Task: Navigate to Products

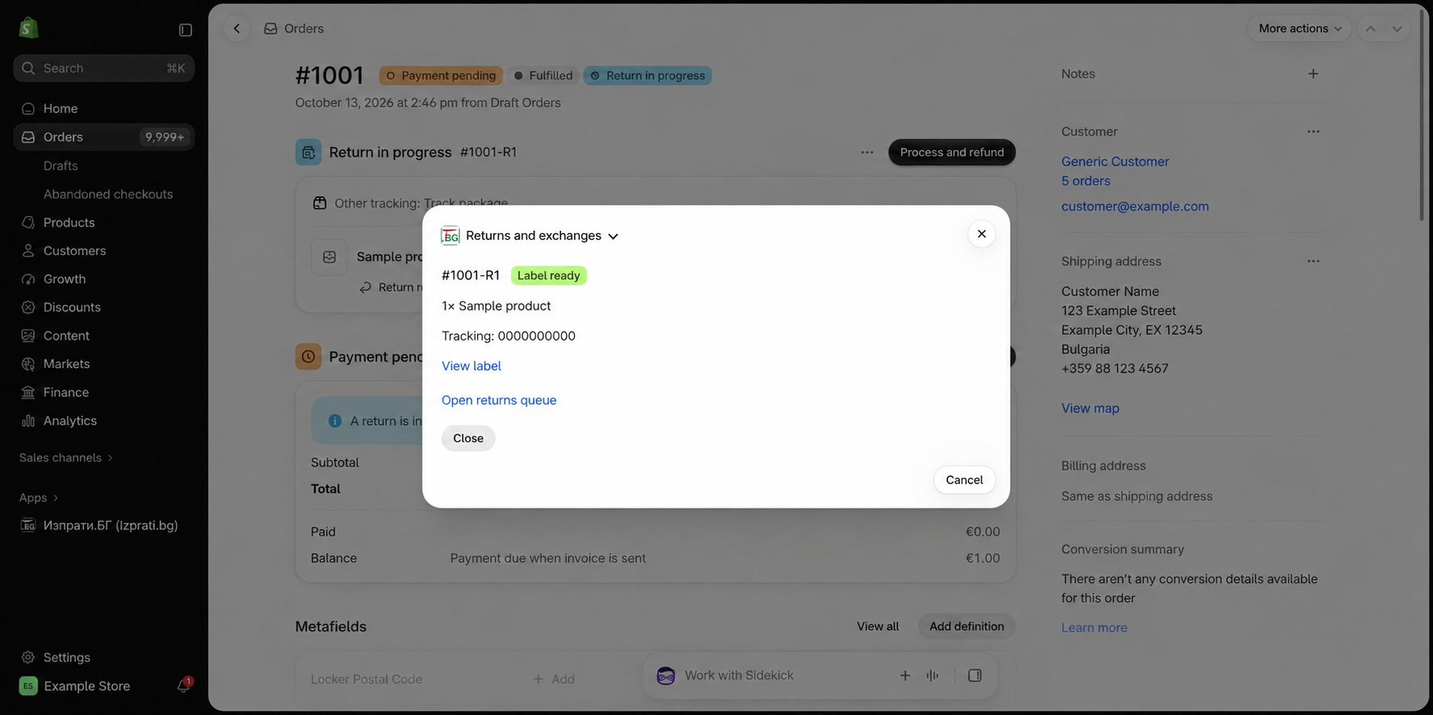Action: pos(103,223)
